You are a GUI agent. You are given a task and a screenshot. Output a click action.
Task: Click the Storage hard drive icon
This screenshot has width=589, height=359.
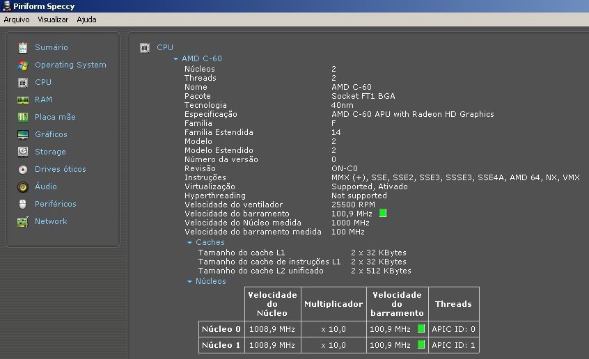point(22,152)
